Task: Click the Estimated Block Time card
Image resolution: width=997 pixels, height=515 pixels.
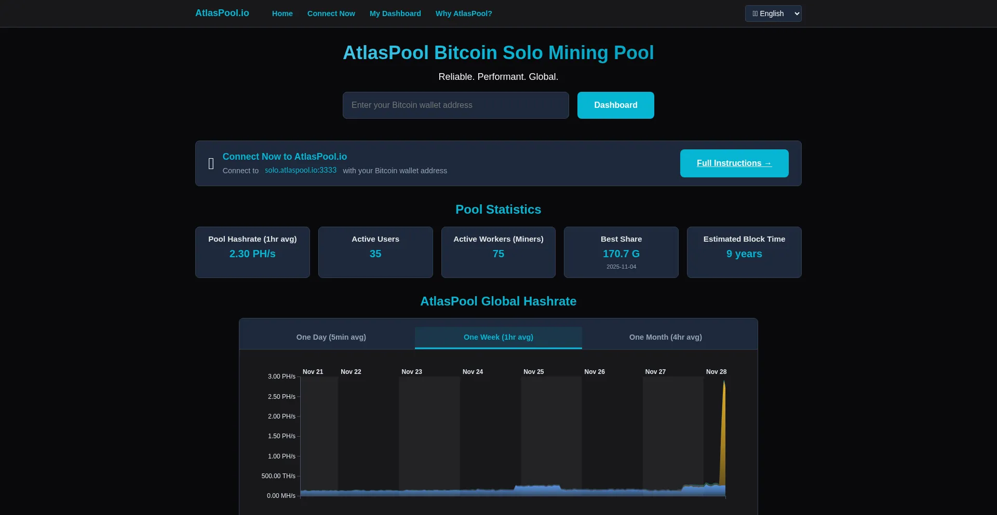Action: (x=744, y=252)
